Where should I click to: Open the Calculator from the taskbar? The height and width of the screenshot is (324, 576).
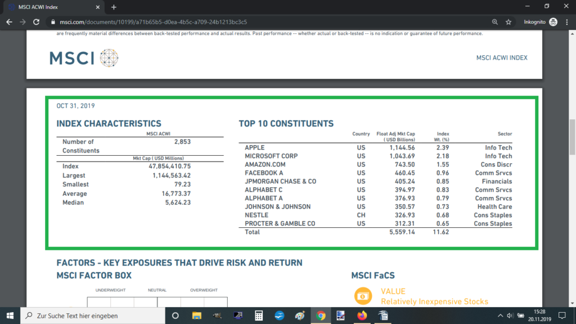(259, 316)
